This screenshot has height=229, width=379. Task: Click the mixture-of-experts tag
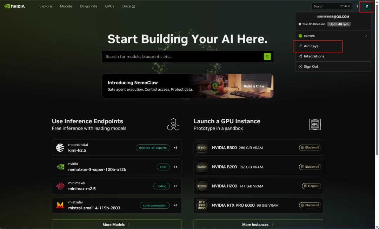click(x=153, y=148)
